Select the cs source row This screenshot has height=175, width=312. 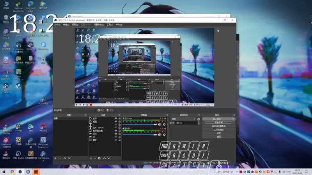tap(105, 137)
